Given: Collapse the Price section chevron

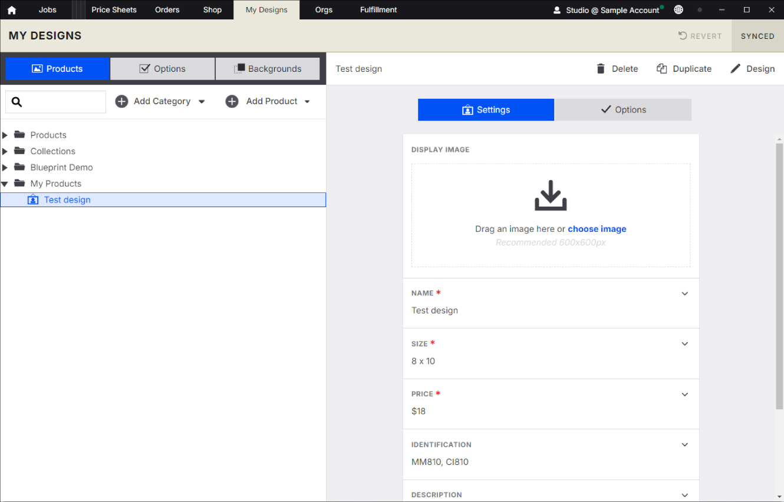Looking at the screenshot, I should [684, 394].
